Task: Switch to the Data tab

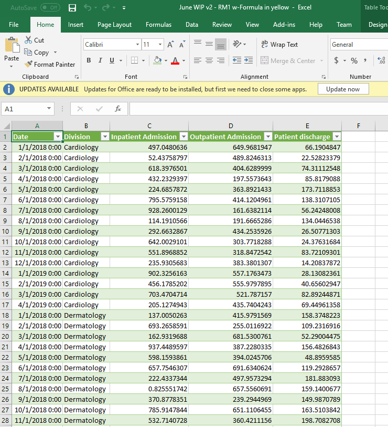Action: [192, 25]
